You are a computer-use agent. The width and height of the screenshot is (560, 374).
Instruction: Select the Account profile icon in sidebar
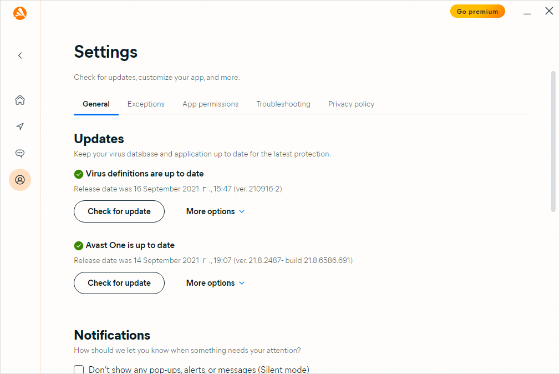[x=20, y=180]
